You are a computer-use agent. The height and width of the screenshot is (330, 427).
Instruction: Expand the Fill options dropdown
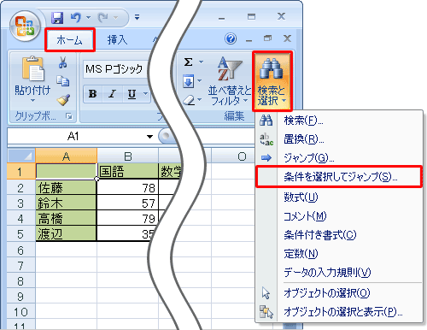click(199, 81)
